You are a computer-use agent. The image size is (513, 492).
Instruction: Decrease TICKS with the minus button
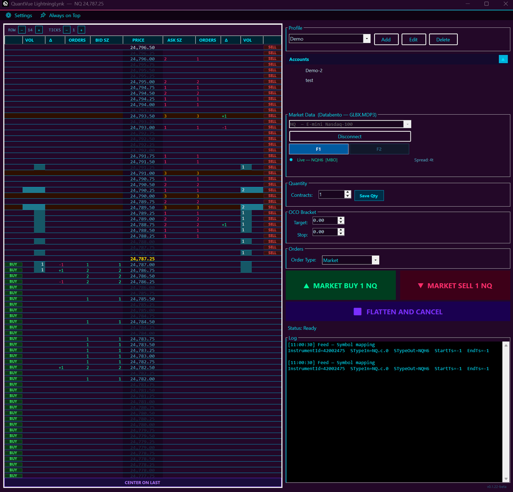(x=67, y=30)
